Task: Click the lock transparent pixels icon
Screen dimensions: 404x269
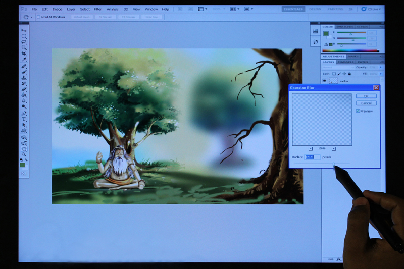Action: (334, 74)
